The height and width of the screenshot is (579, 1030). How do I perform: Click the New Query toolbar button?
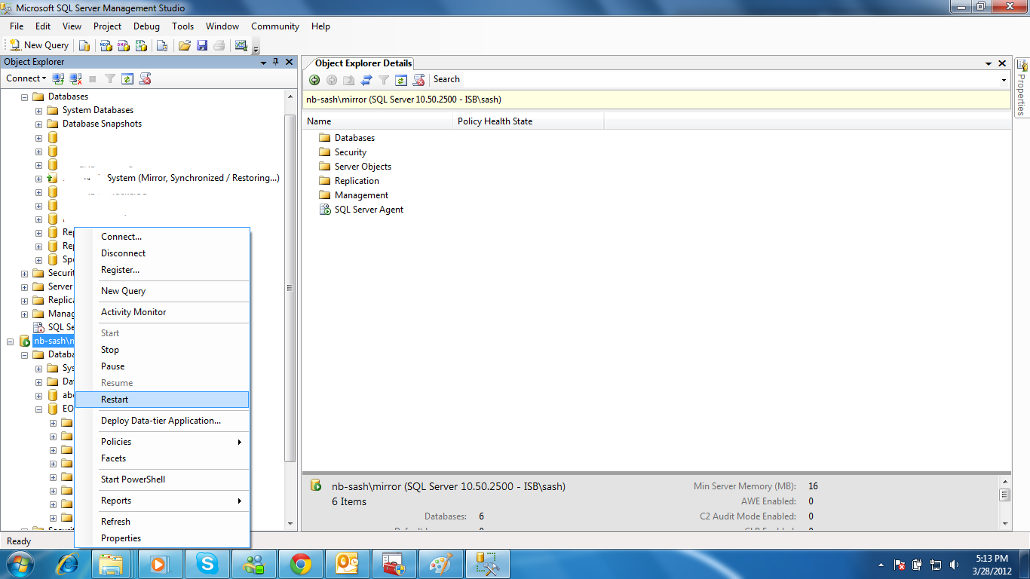pos(38,44)
